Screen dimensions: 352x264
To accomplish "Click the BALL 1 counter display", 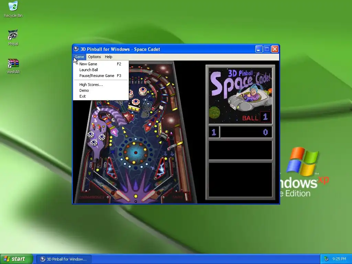I will click(x=256, y=118).
